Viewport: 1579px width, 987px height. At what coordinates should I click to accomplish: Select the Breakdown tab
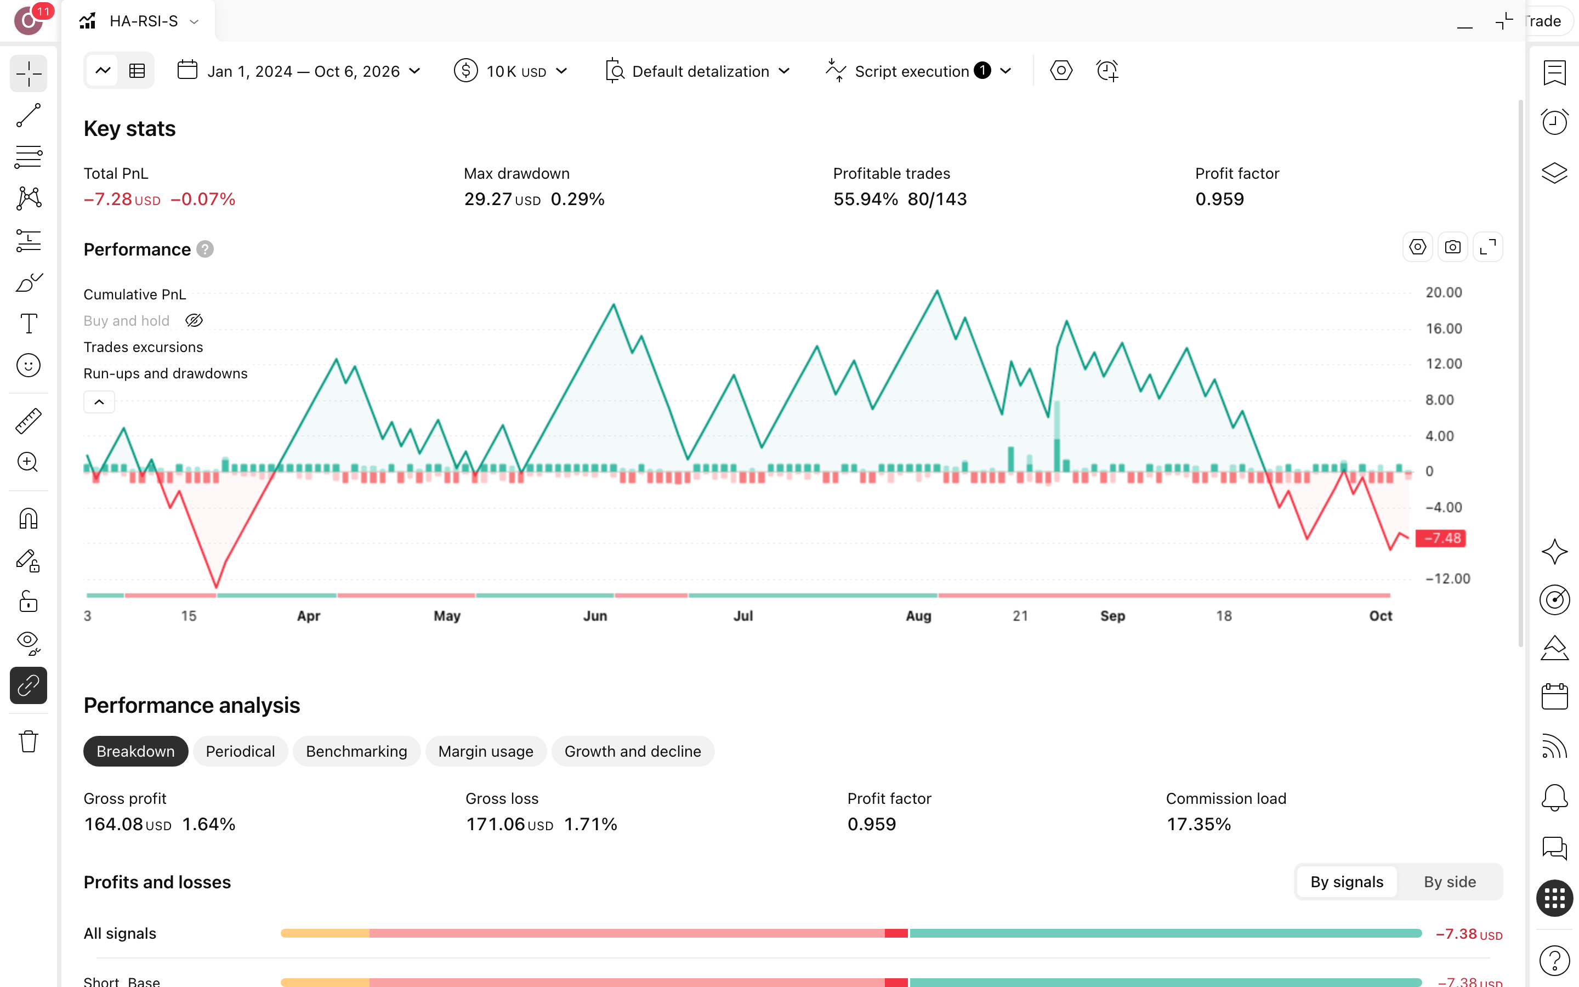[136, 751]
